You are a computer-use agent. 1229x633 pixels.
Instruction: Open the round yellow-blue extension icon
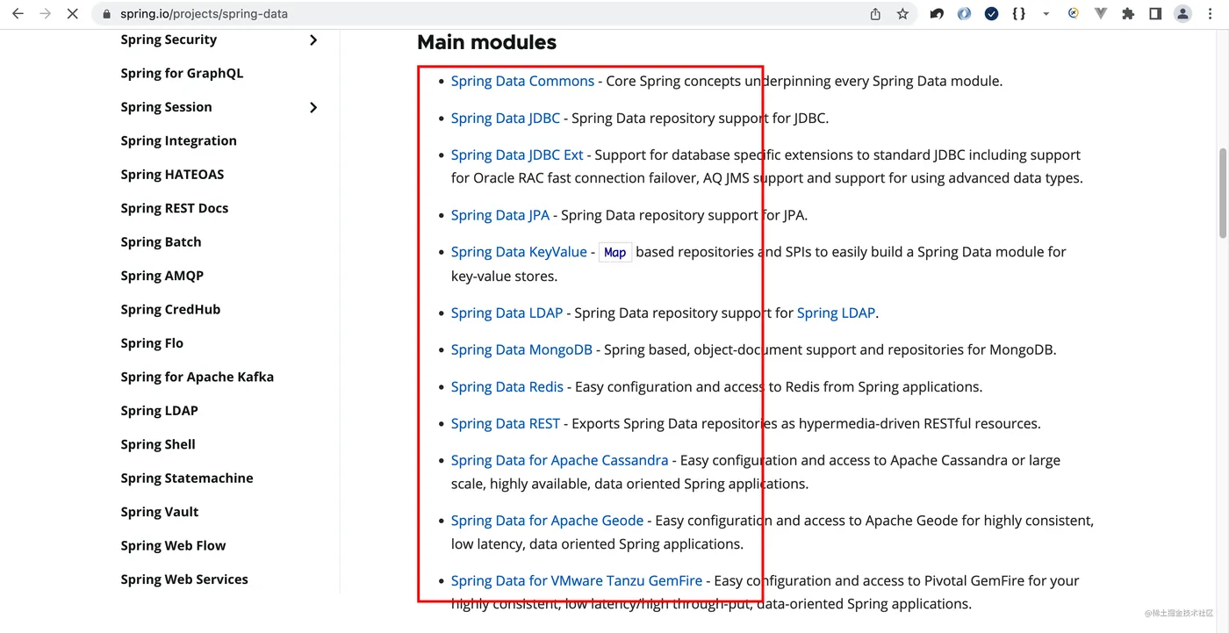tap(1073, 13)
